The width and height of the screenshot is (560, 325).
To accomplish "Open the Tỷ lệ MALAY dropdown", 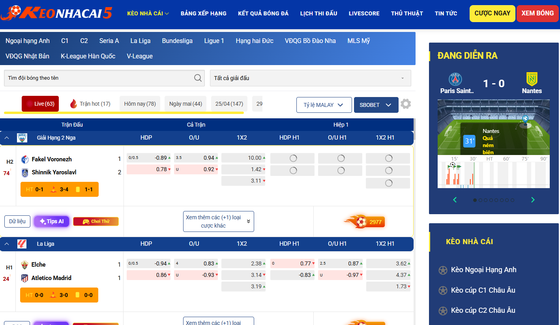I will click(324, 105).
